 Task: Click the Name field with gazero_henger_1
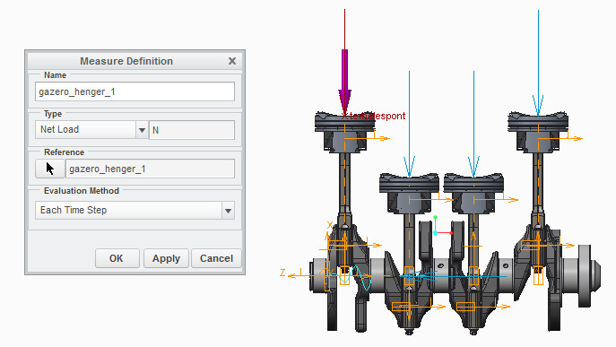[x=134, y=91]
